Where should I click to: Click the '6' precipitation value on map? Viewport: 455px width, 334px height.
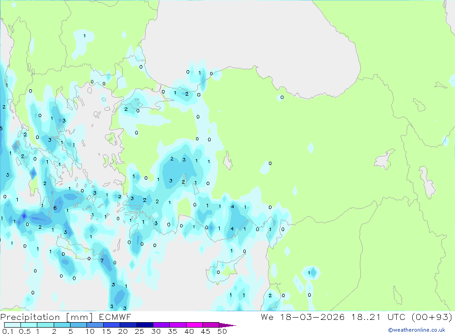click(x=55, y=208)
